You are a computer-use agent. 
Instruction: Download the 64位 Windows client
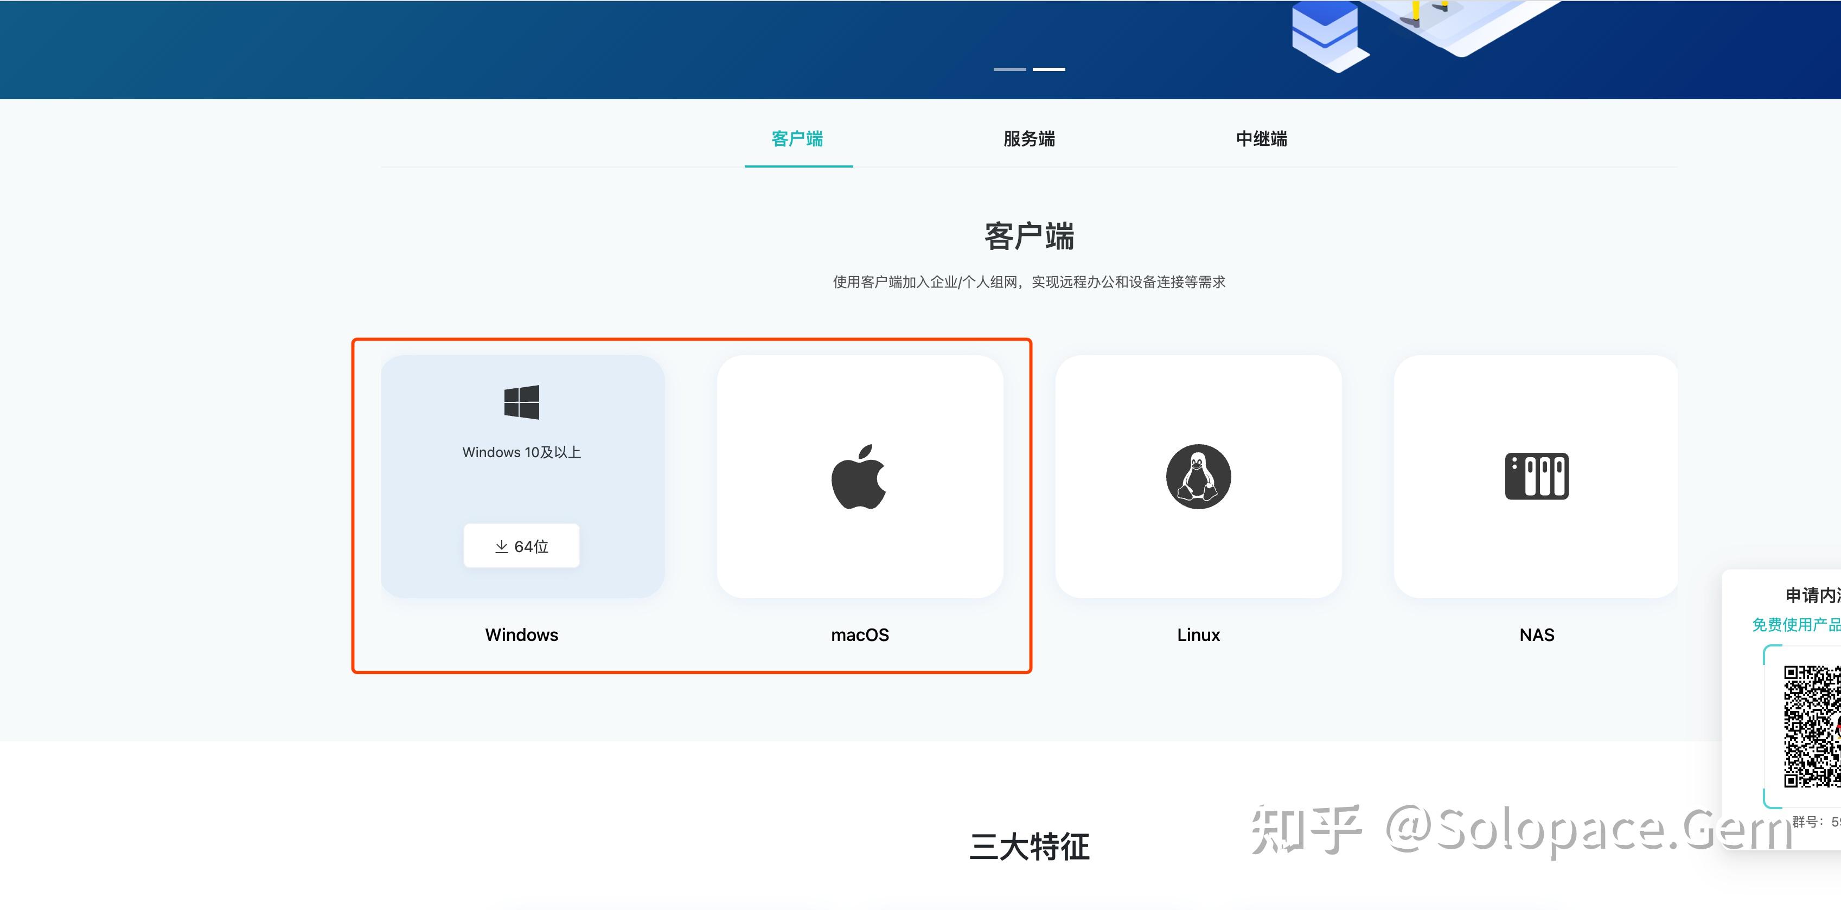point(521,545)
